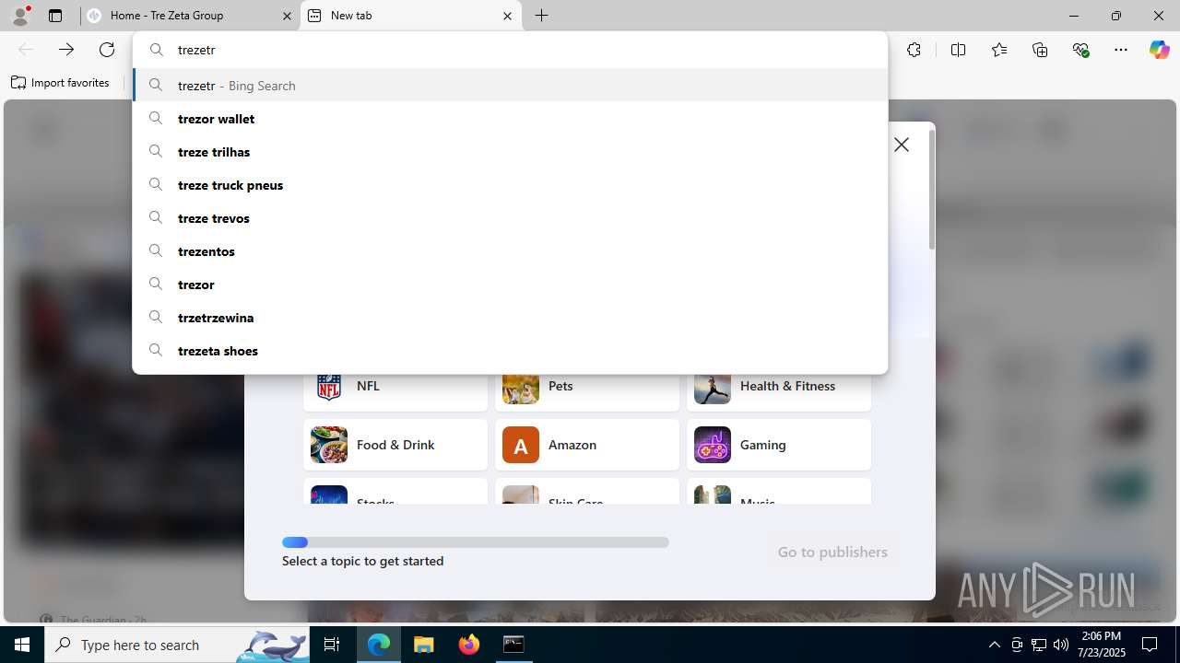The width and height of the screenshot is (1180, 663).
Task: Open the terminal app in the taskbar
Action: pyautogui.click(x=513, y=645)
